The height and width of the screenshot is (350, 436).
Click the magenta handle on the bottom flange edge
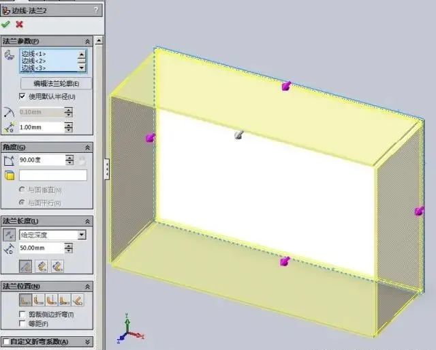[x=285, y=261]
